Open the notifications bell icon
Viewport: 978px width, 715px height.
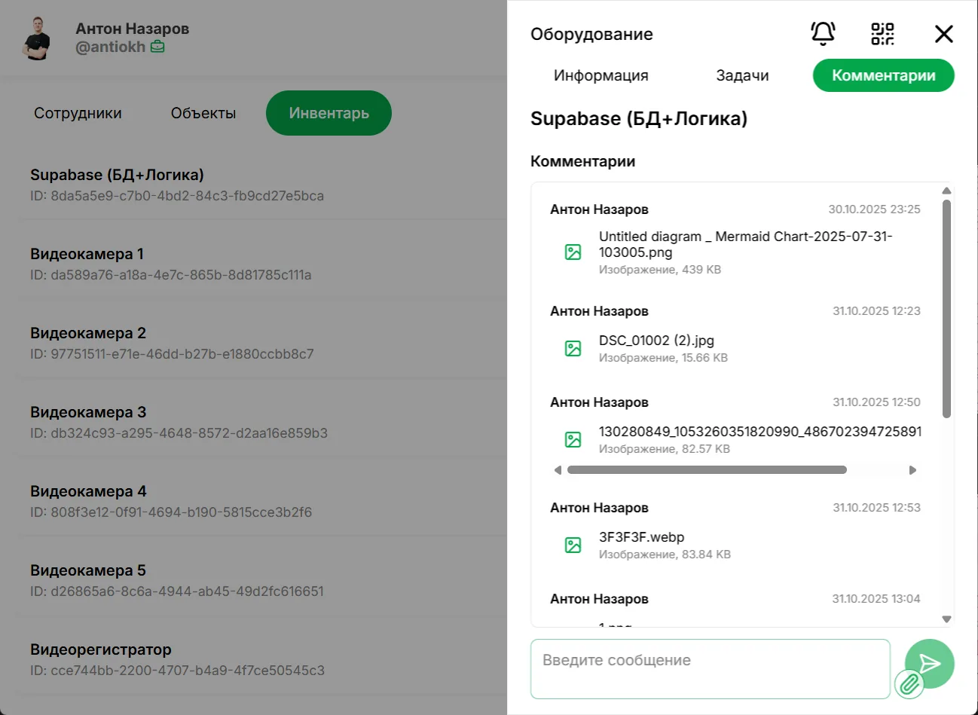[823, 34]
